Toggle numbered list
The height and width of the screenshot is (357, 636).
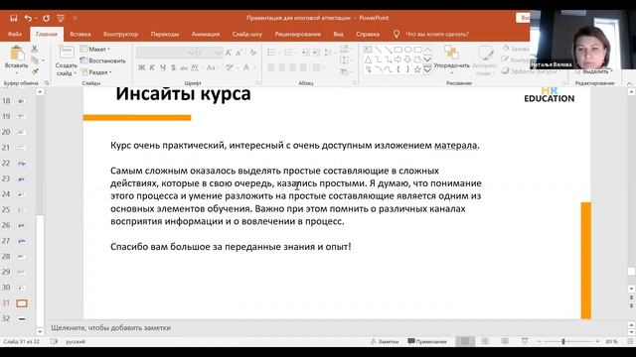click(289, 53)
